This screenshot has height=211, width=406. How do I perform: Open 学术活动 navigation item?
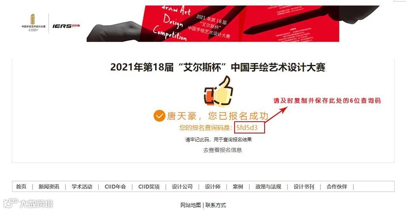click(82, 187)
